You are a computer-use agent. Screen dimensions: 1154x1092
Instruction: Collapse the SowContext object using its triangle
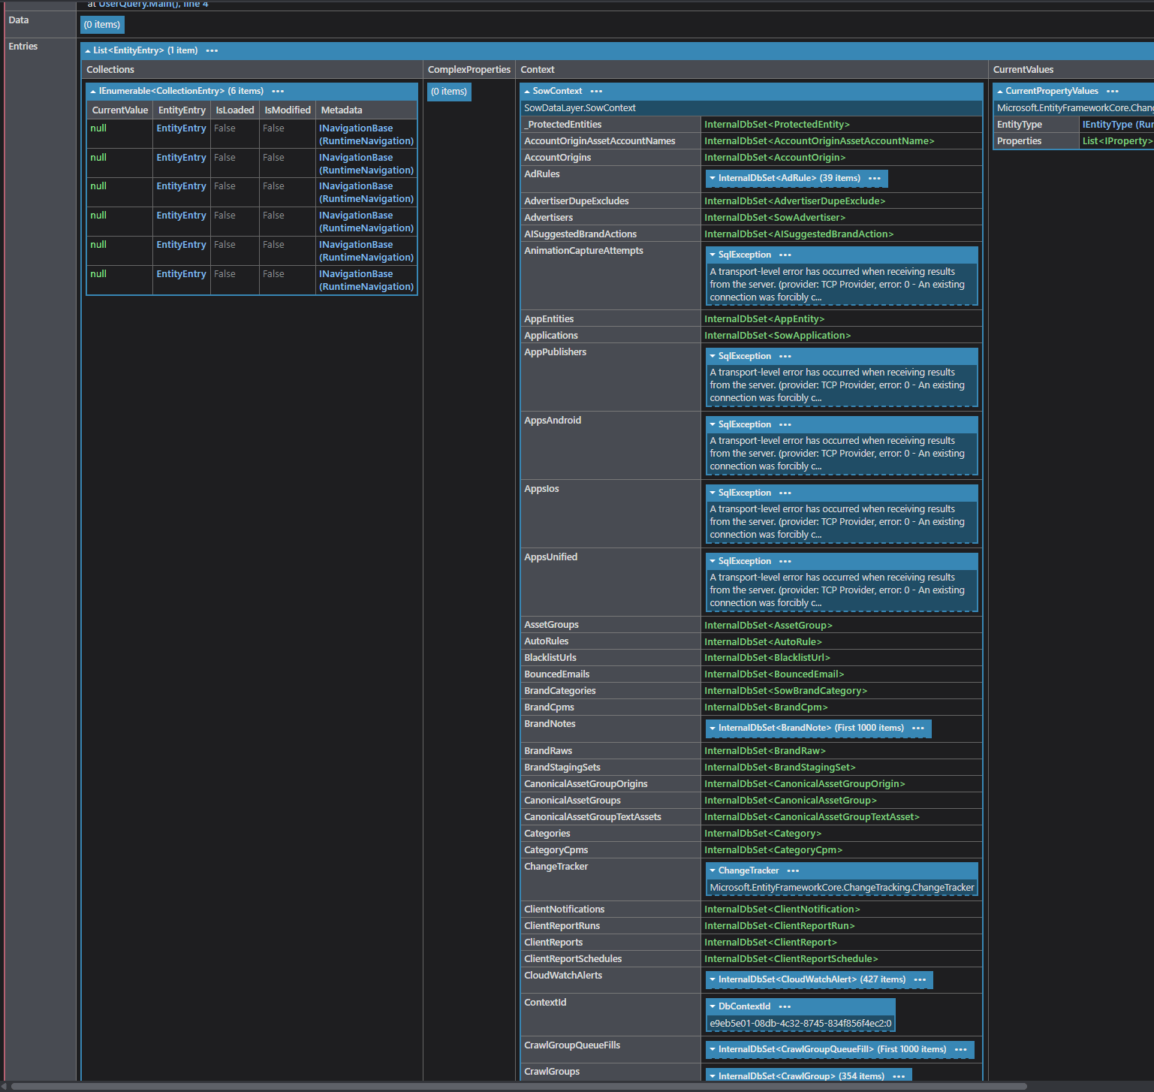click(527, 92)
